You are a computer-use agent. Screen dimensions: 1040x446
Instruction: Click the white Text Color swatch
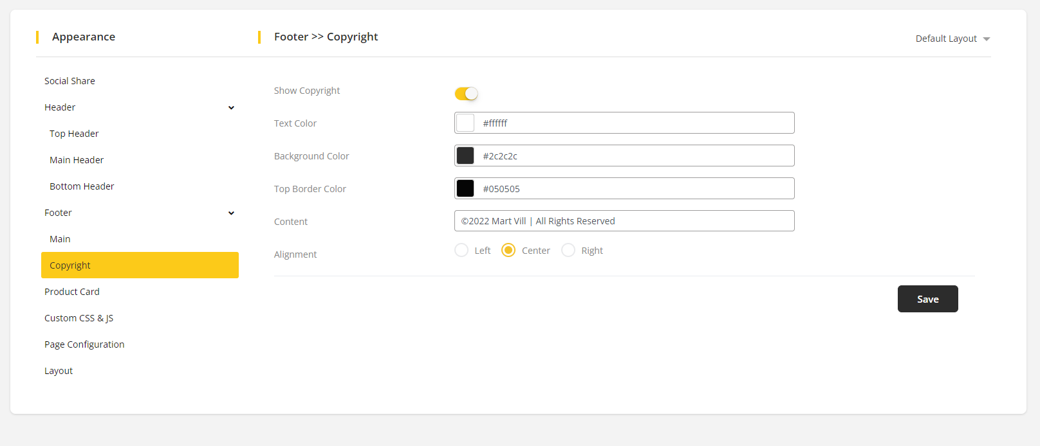465,123
